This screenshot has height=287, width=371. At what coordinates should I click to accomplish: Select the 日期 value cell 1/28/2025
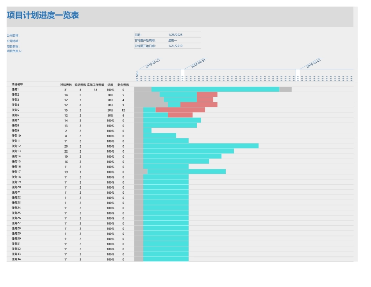(175, 35)
